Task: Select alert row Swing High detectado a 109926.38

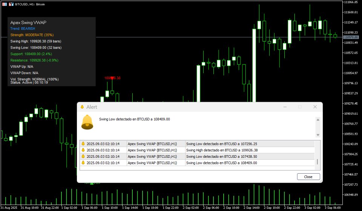Action: [x=197, y=150]
